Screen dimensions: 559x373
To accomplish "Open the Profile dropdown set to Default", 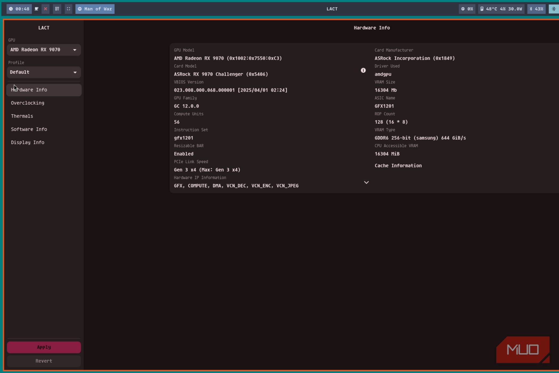I will 44,72.
